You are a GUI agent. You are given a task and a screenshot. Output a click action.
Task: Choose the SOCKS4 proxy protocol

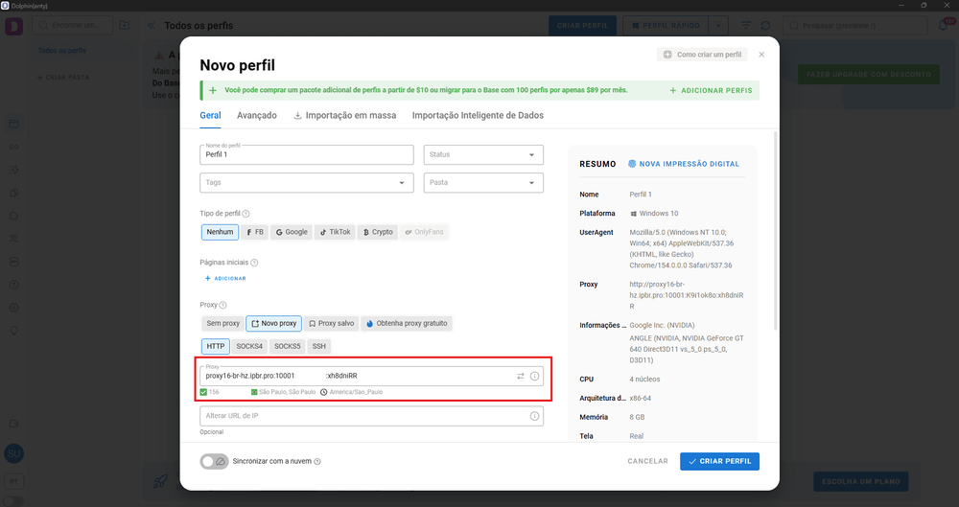click(249, 346)
